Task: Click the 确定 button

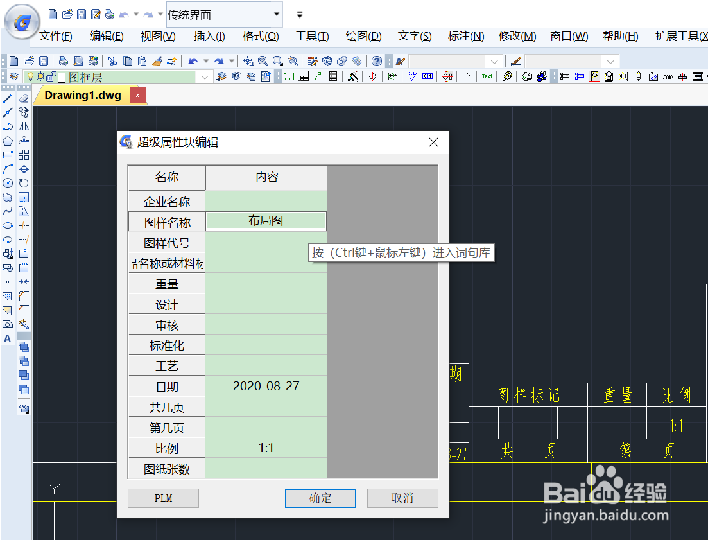Action: (x=320, y=498)
